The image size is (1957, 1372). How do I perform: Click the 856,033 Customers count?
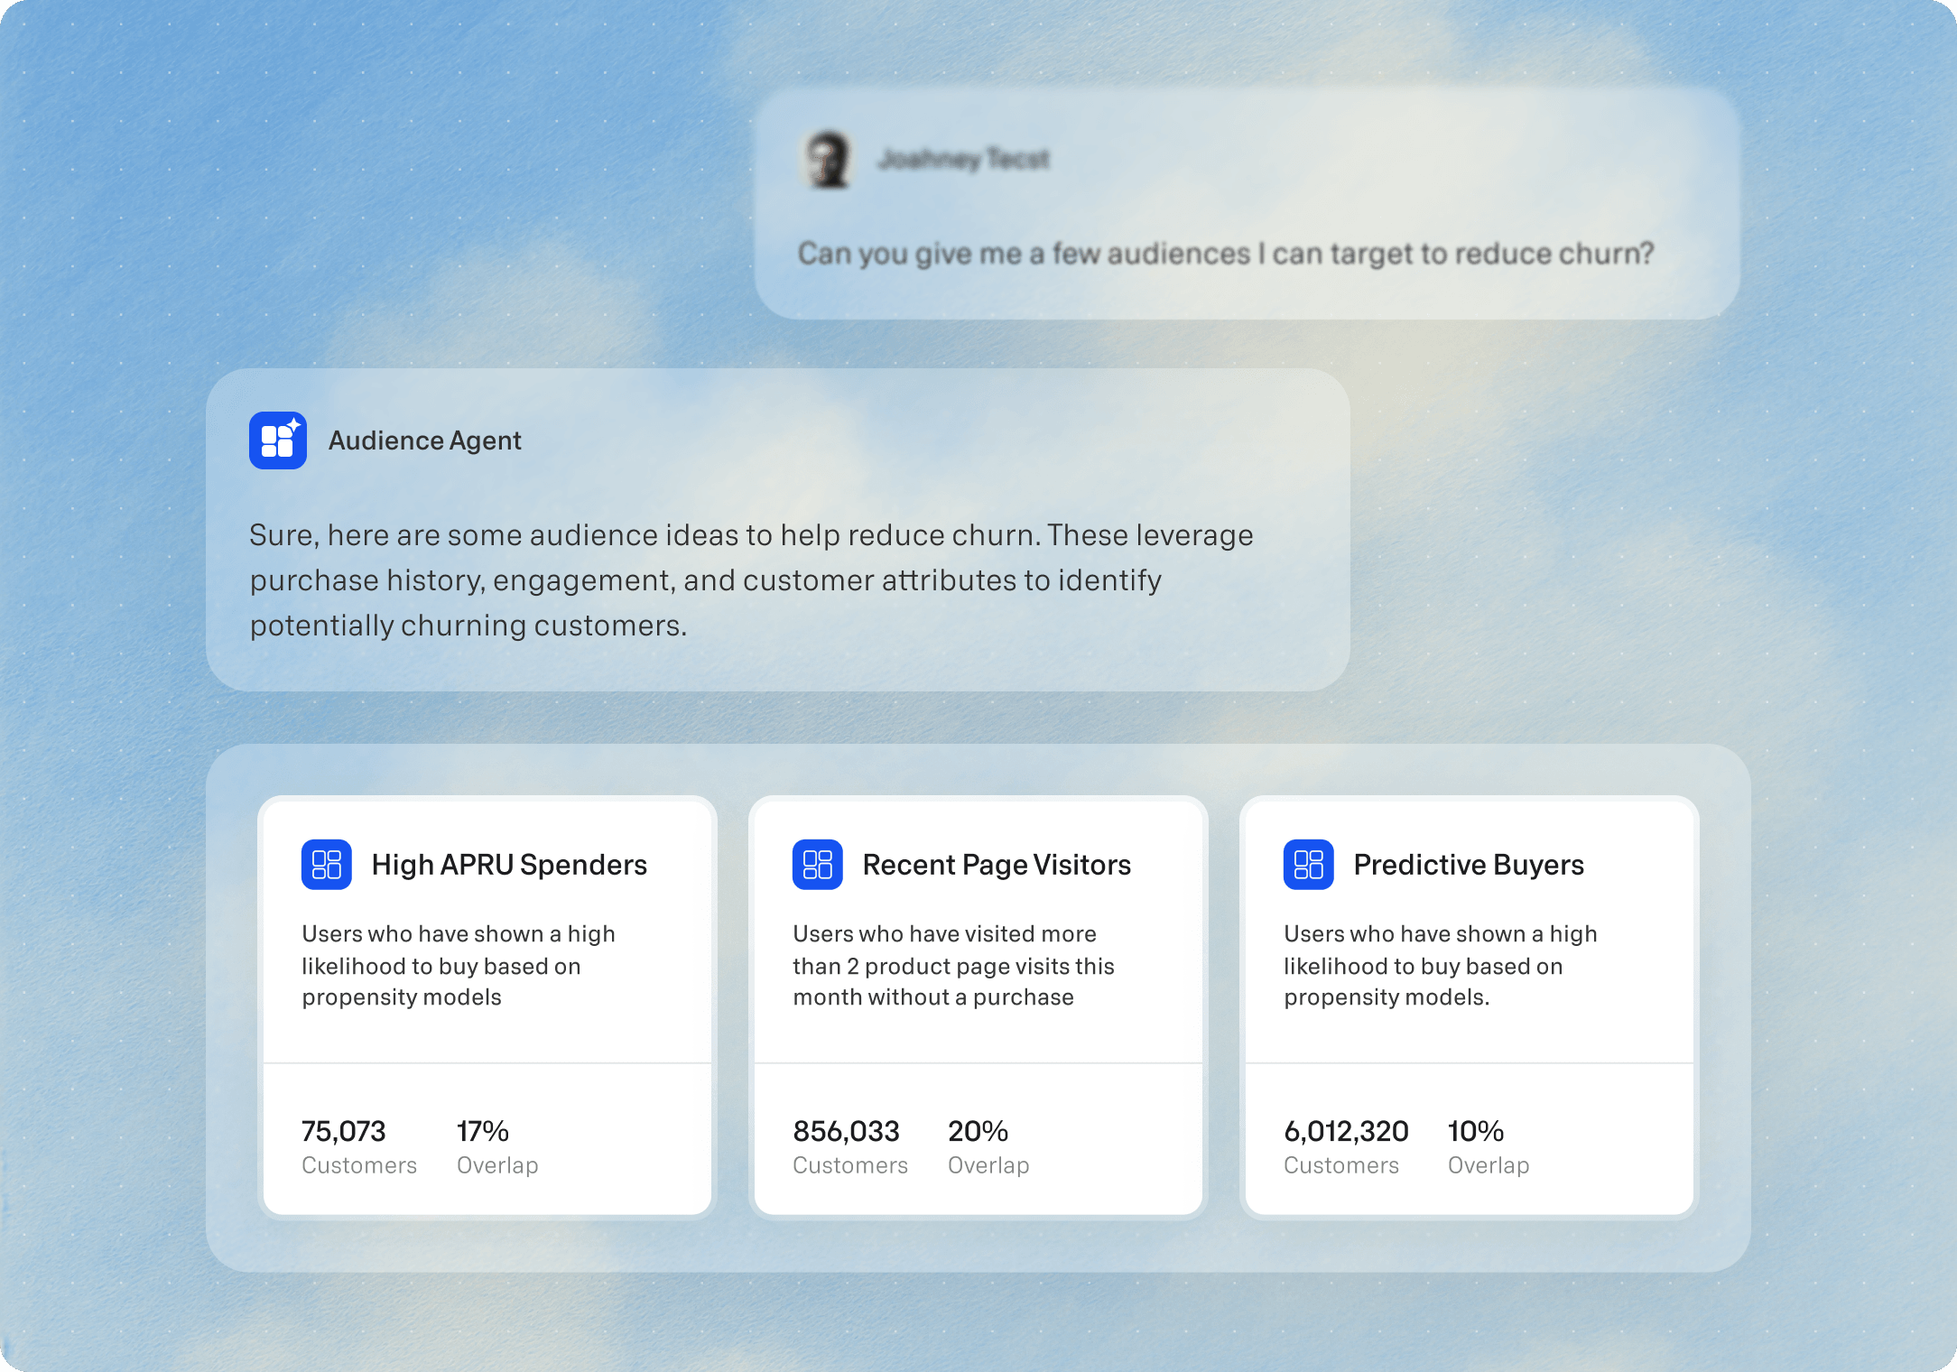point(847,1132)
